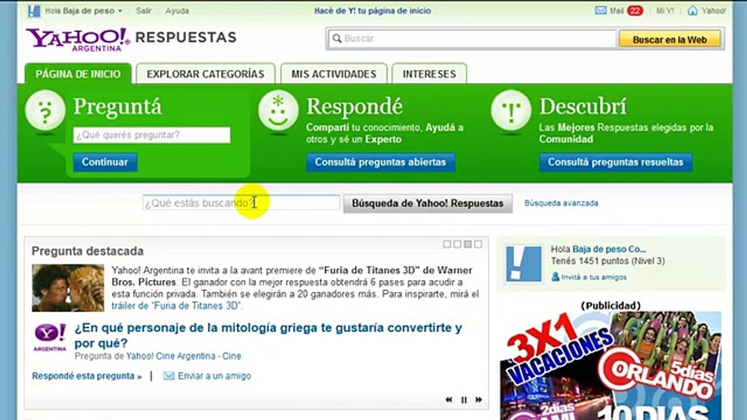Viewport: 747px width, 420px height.
Task: Open the Greek mythology featured question link
Action: click(x=268, y=335)
